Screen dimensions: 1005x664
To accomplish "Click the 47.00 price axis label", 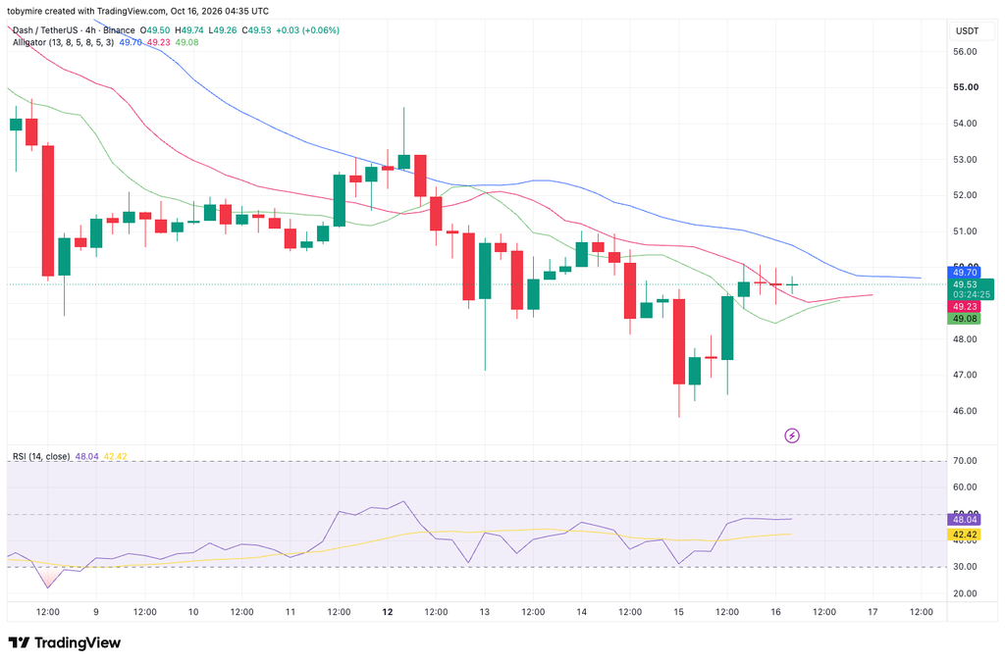I will click(965, 375).
